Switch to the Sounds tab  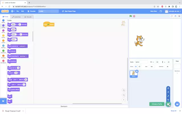(x=28, y=17)
